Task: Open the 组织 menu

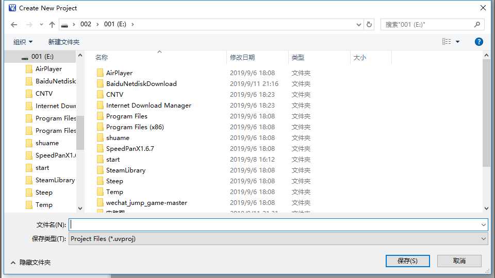Action: [x=23, y=42]
